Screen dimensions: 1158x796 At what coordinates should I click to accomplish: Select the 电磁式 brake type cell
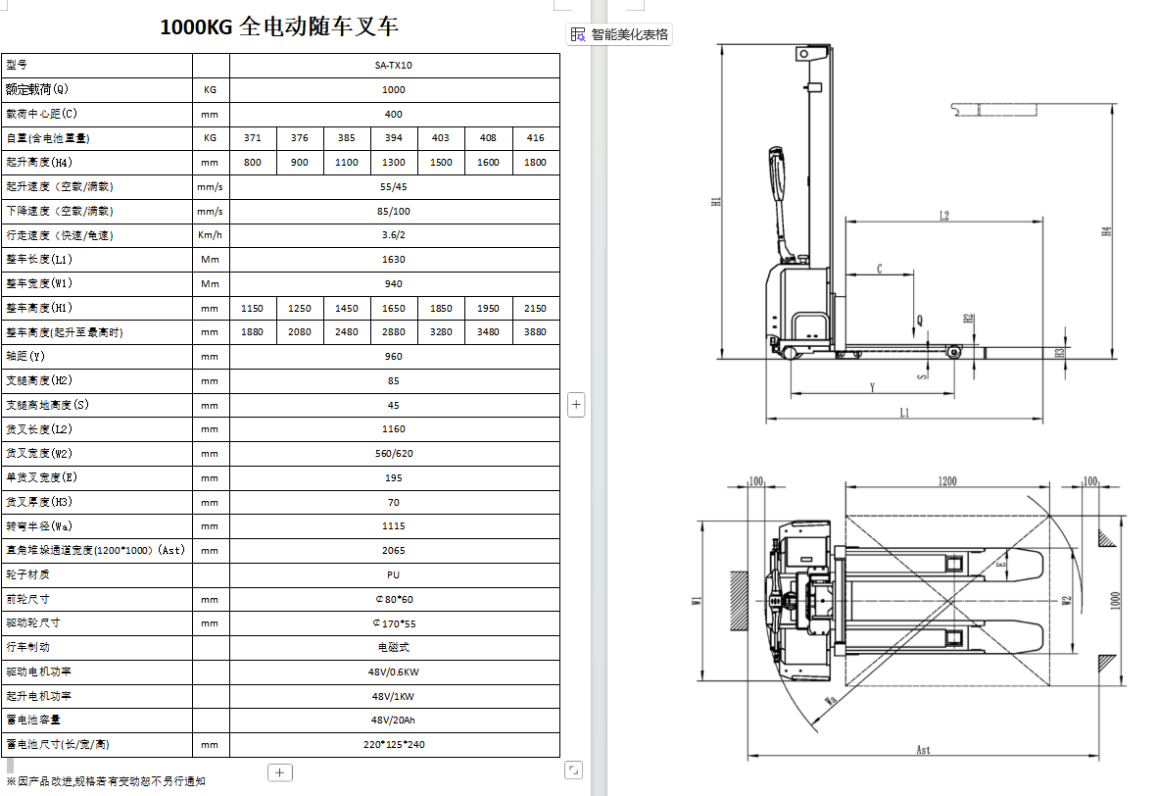point(394,647)
